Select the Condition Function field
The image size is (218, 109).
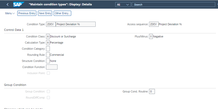click(x=52, y=67)
